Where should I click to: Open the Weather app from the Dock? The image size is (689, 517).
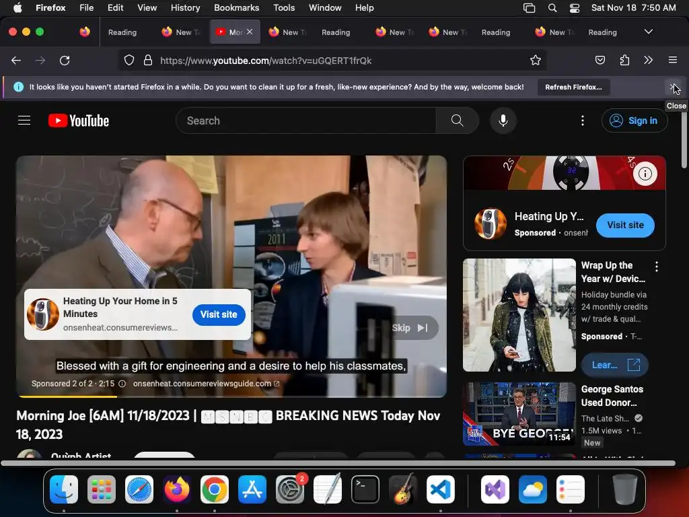click(x=533, y=489)
